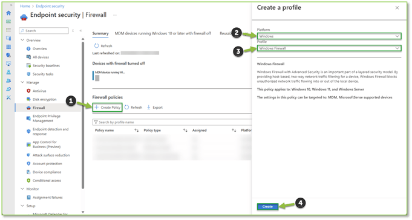The height and width of the screenshot is (220, 412).
Task: Click Create Policy button
Action: pos(108,108)
